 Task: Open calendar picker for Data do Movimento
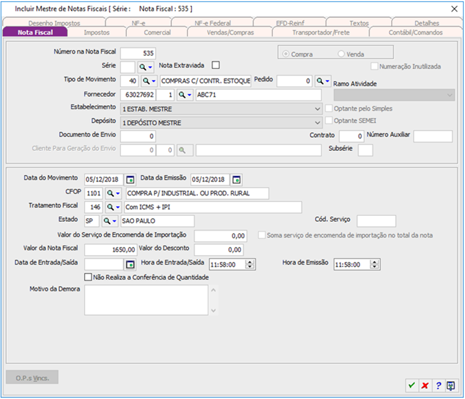pyautogui.click(x=130, y=179)
